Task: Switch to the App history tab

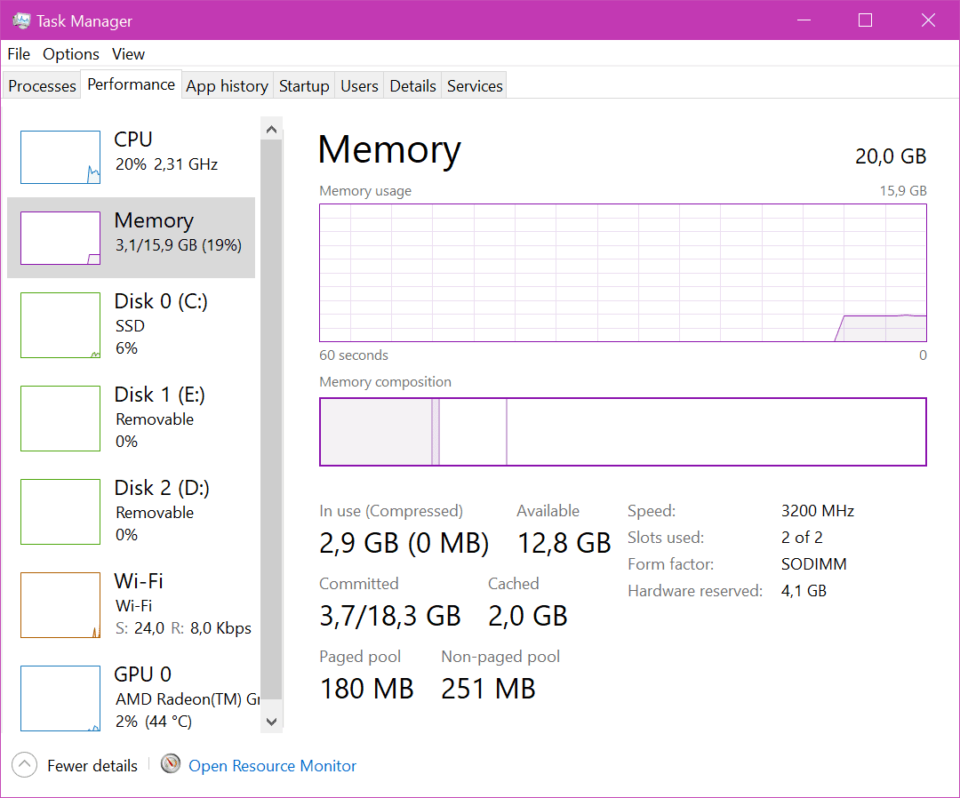Action: [227, 86]
